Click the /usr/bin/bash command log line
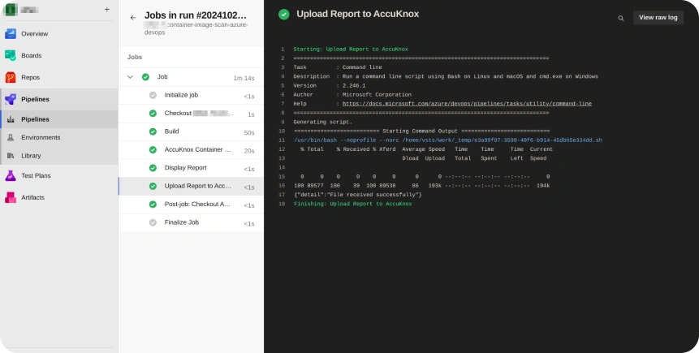699x353 pixels. tap(447, 140)
